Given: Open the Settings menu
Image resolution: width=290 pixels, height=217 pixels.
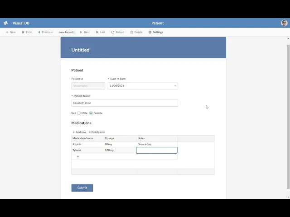Looking at the screenshot, I should coord(155,32).
